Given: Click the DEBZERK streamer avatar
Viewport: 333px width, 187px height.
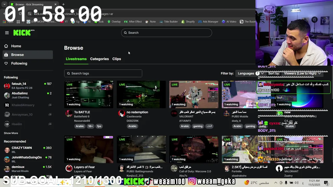Looking at the screenshot, I should 121,113.
